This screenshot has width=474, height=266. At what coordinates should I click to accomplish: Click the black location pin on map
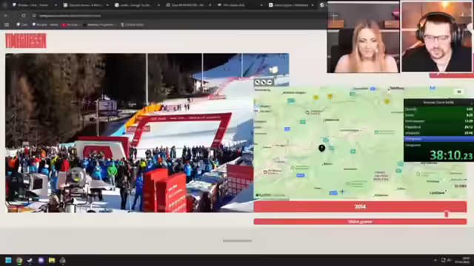(321, 148)
